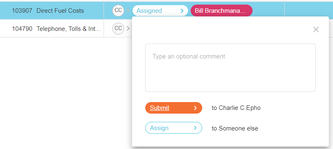Click gray chevron beside CC in row 103907
Screen dimensions: 333x149
tap(128, 11)
